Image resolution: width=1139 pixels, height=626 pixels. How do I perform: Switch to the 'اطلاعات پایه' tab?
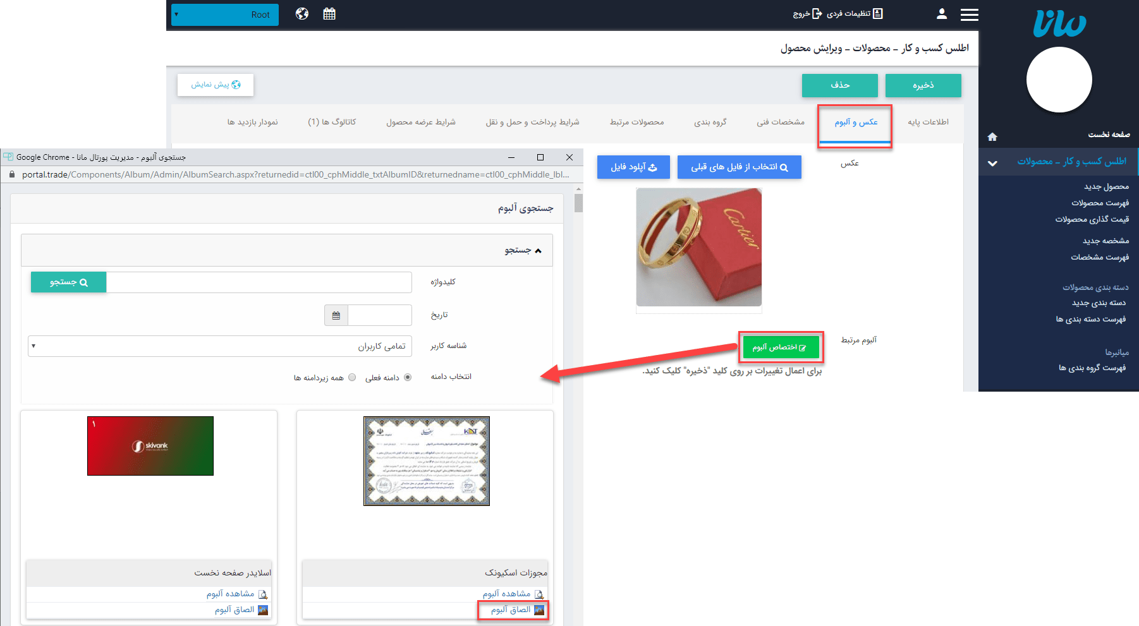[928, 122]
